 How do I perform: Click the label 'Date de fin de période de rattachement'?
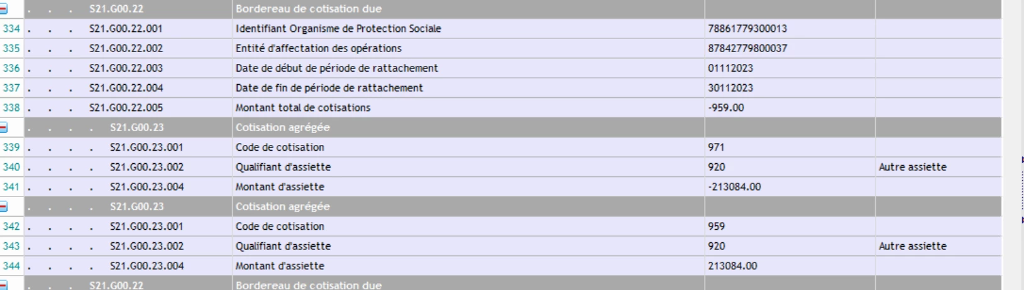(x=329, y=88)
